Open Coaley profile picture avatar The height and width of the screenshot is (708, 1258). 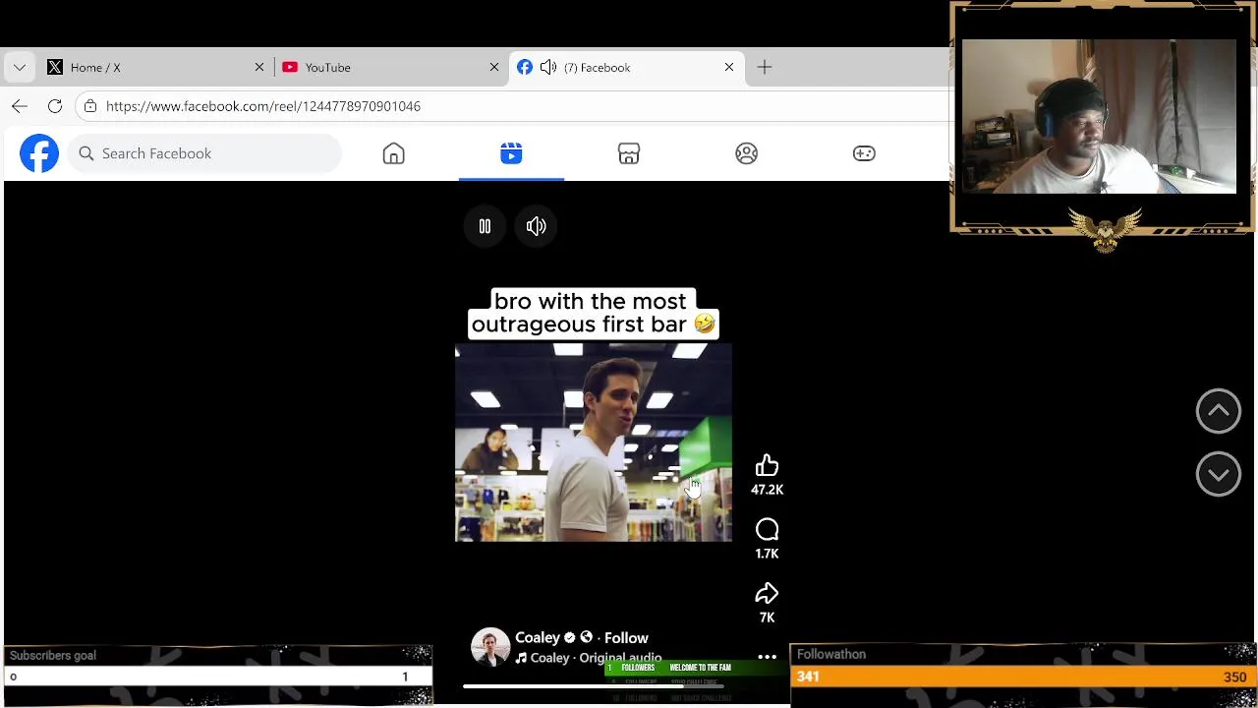pos(489,647)
